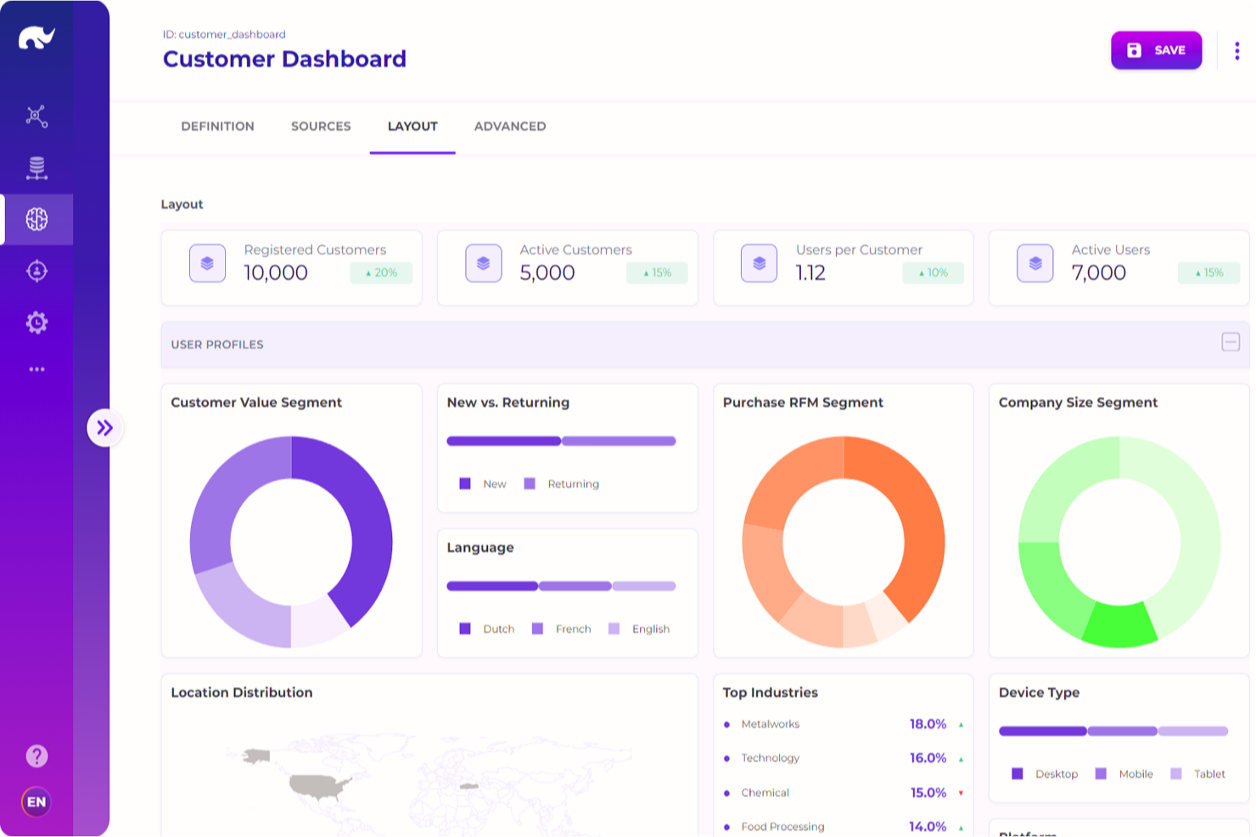1256x837 pixels.
Task: Expand the sidebar with the double chevron
Action: click(105, 428)
